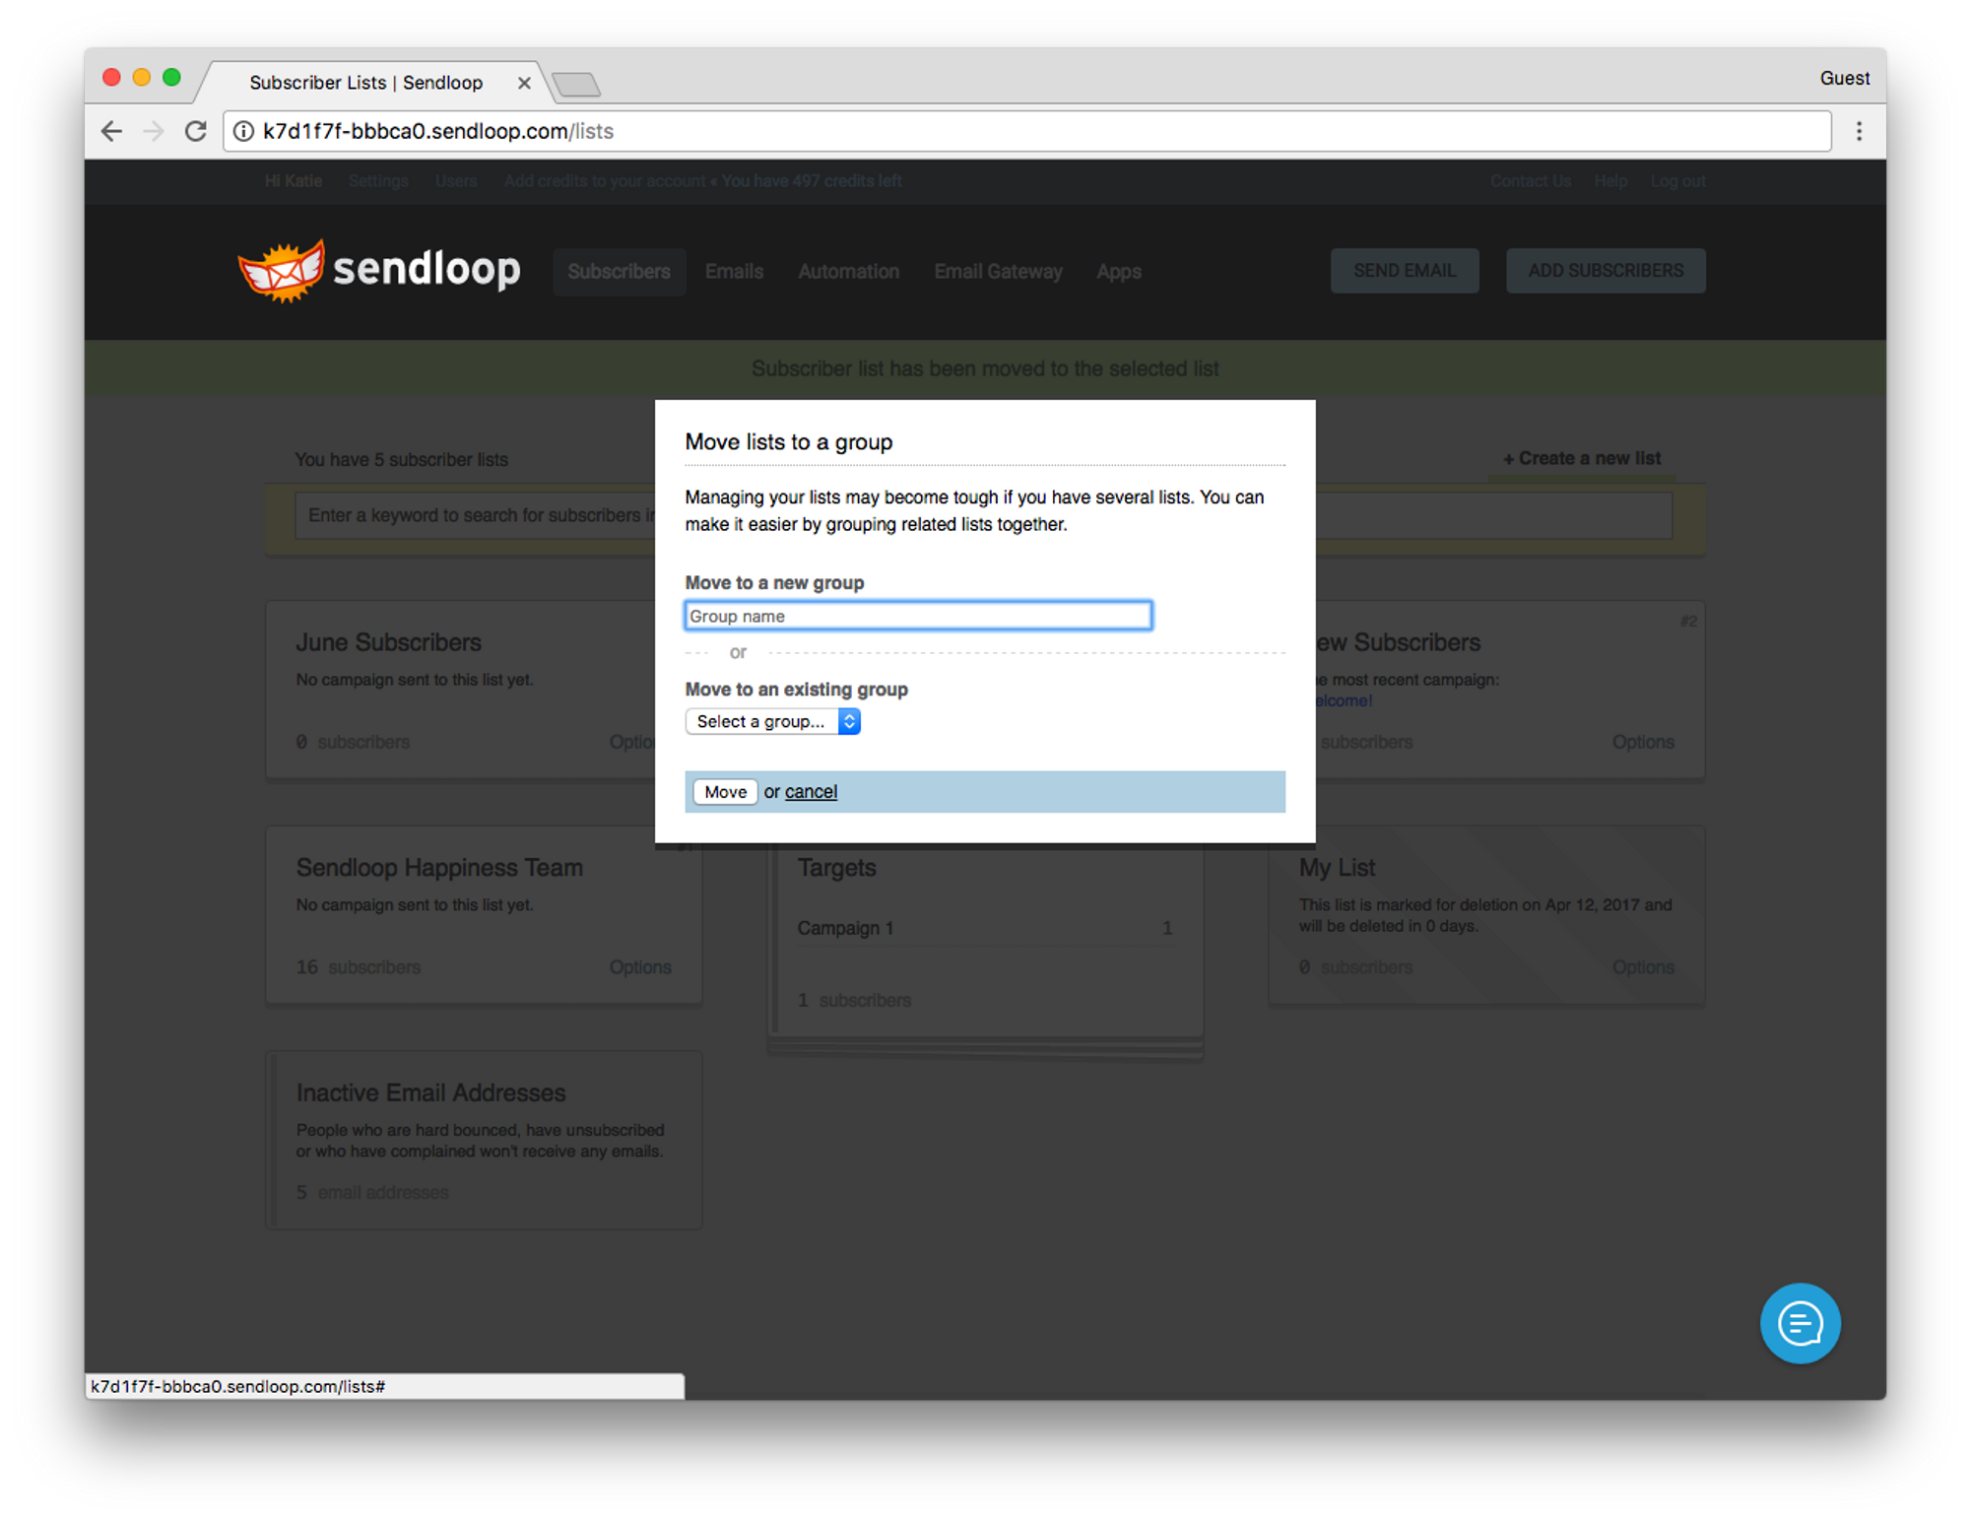Open the June Subscribers list
The image size is (1970, 1520).
click(x=388, y=642)
